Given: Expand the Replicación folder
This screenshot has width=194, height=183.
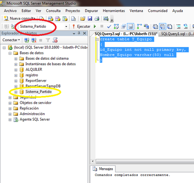Looking at the screenshot, I should pos(10,109).
